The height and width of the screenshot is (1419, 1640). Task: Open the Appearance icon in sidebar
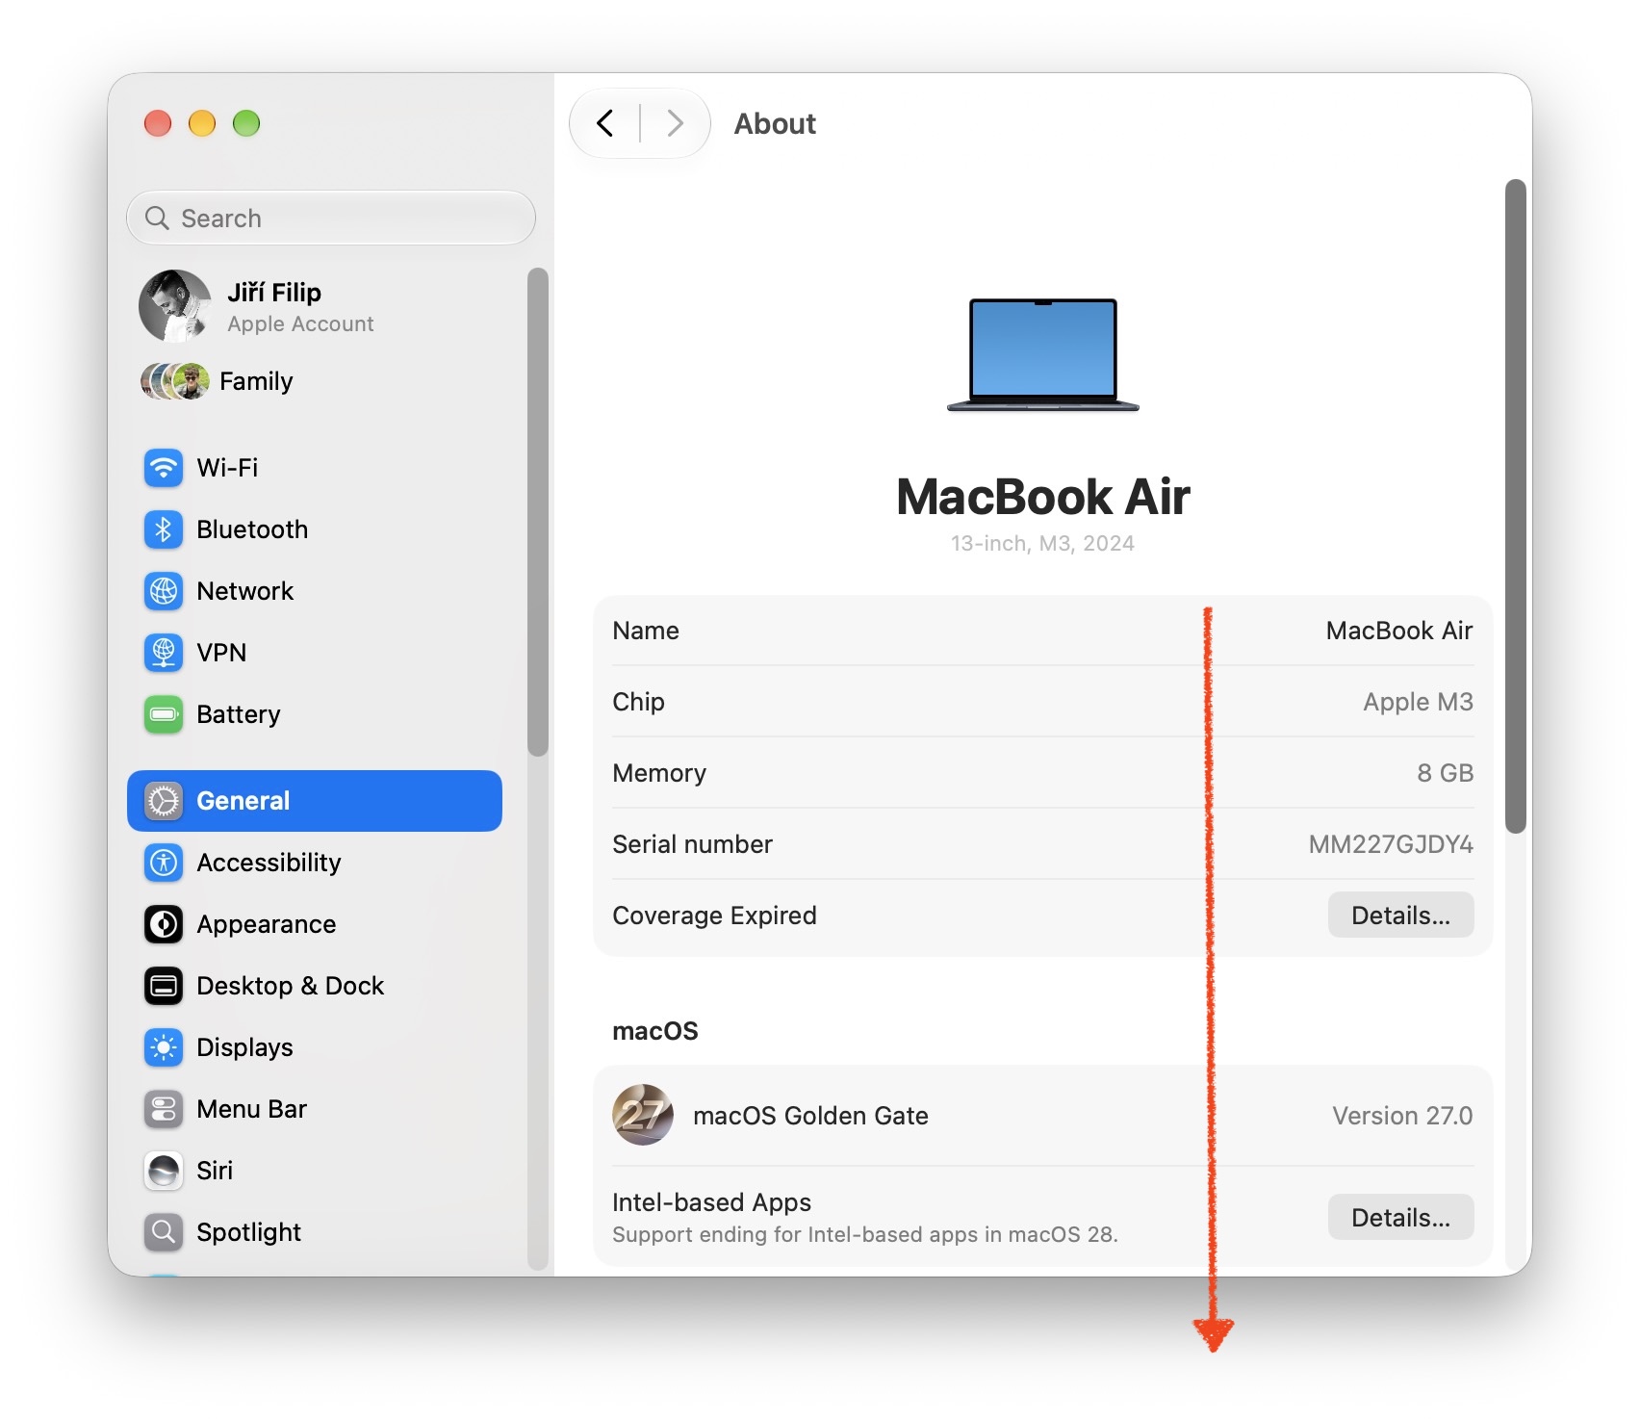[164, 924]
